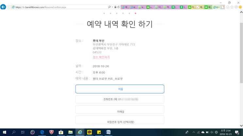Launch the dark sphere app on taskbar
243x136 pixels.
(32, 132)
